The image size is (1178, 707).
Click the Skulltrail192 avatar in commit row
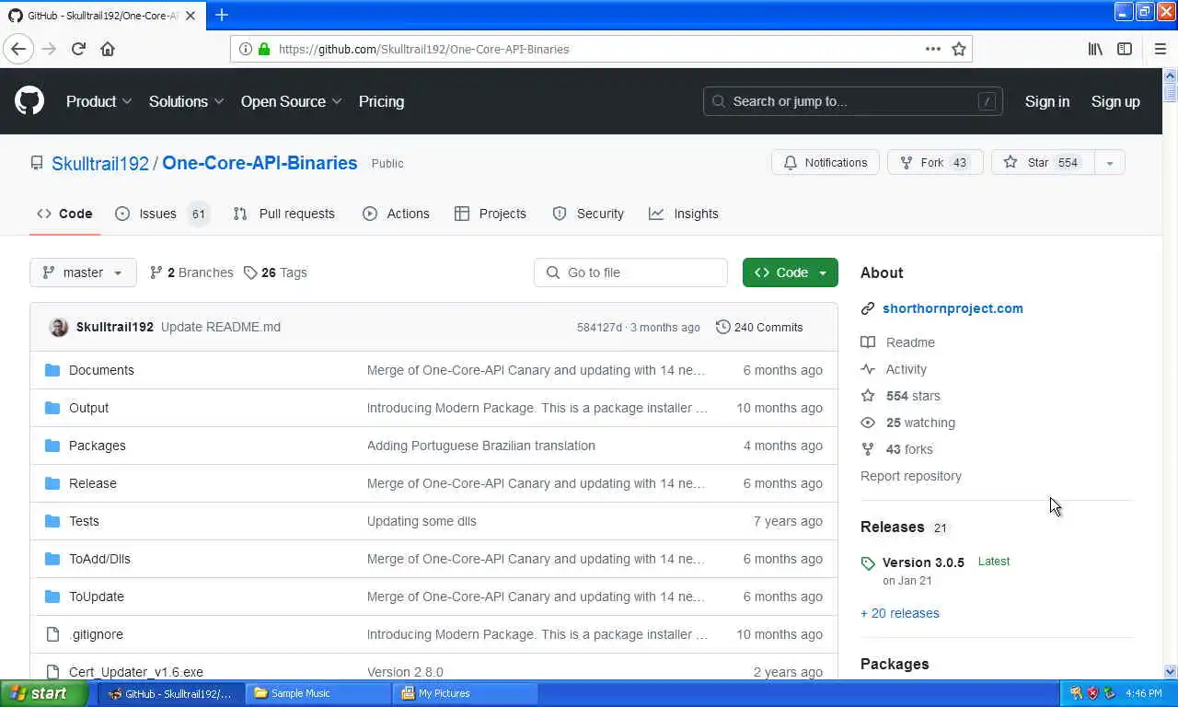(x=59, y=327)
